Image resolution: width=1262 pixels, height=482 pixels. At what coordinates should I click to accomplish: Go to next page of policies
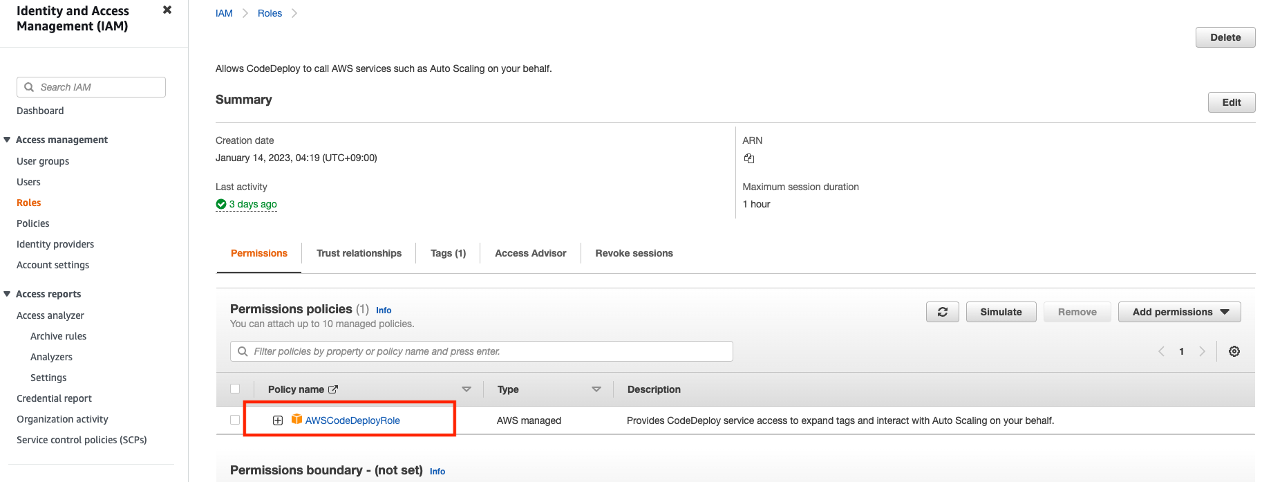pyautogui.click(x=1202, y=351)
